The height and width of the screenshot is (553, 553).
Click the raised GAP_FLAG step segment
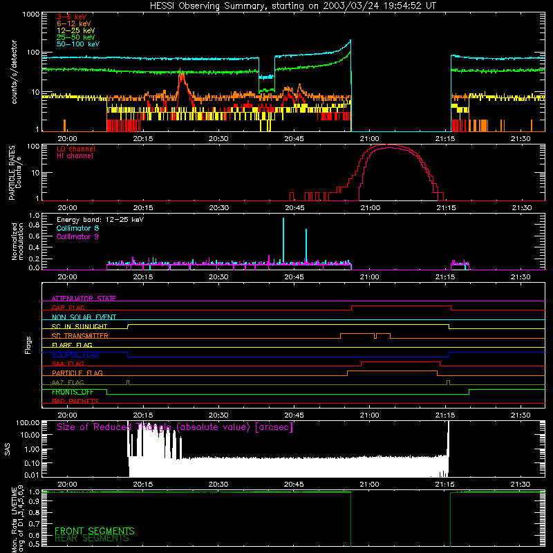click(402, 306)
